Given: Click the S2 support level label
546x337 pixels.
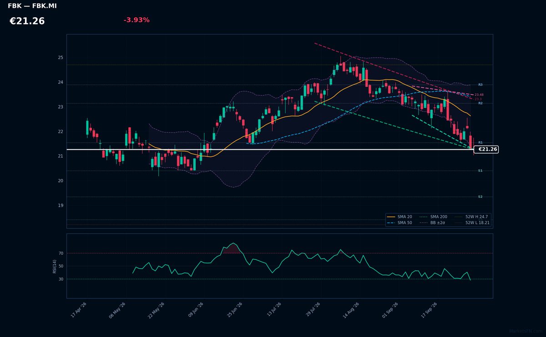Looking at the screenshot, I should [x=480, y=197].
